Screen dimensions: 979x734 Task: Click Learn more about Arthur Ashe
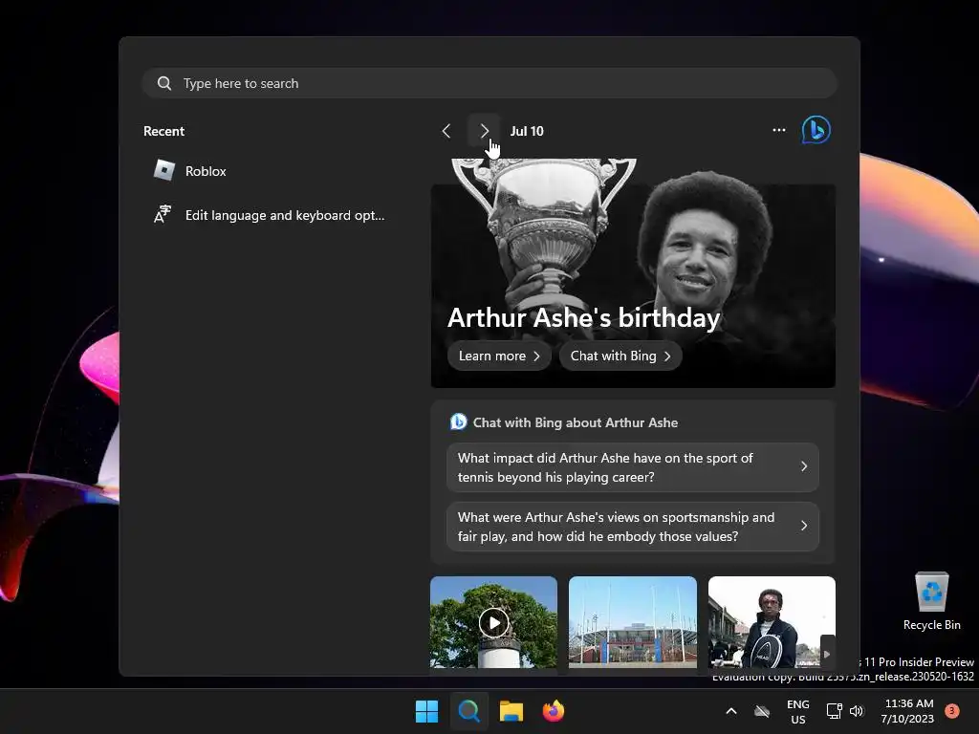[x=499, y=356]
